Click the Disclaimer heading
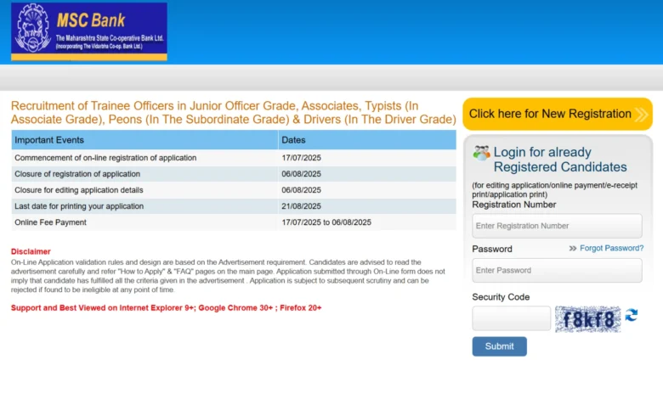This screenshot has height=399, width=663. (31, 251)
